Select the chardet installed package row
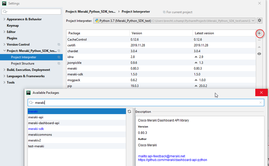Viewport: 269px width, 166px height. click(161, 51)
